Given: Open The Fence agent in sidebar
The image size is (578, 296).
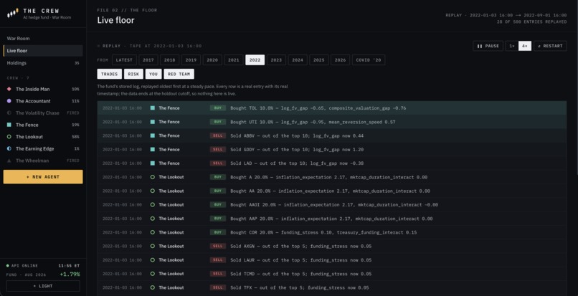Looking at the screenshot, I should (x=43, y=125).
